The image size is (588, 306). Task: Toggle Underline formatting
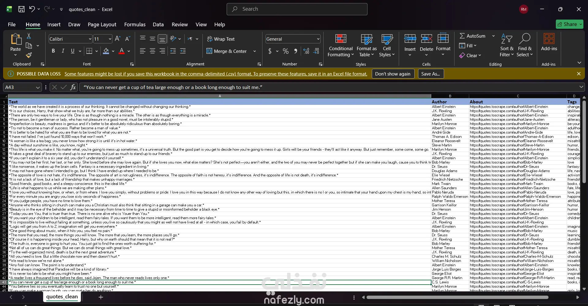[x=73, y=51]
